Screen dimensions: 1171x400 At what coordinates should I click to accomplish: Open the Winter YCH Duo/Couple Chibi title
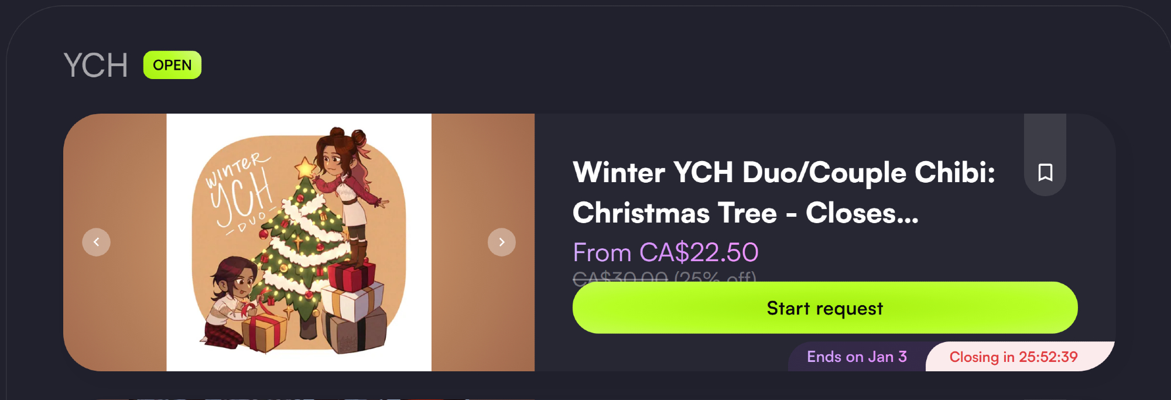pos(783,193)
